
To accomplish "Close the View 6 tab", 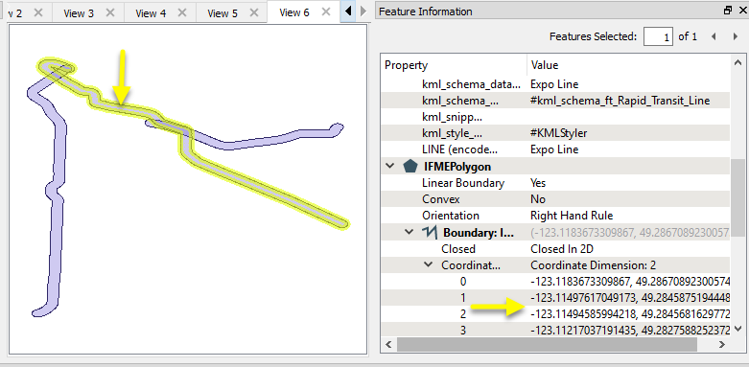I will coord(326,11).
